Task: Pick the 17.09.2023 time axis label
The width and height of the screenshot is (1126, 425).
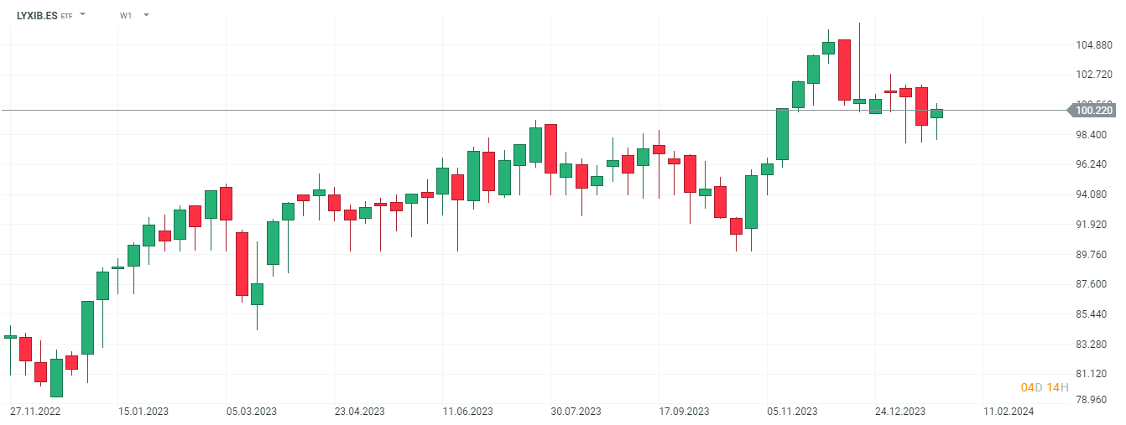Action: pyautogui.click(x=684, y=412)
